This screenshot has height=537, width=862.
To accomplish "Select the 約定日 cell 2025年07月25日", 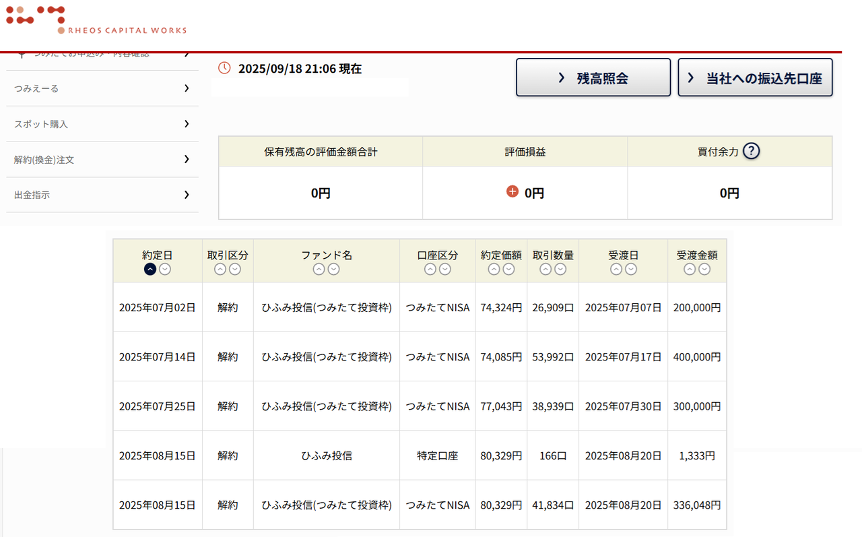I will [158, 406].
